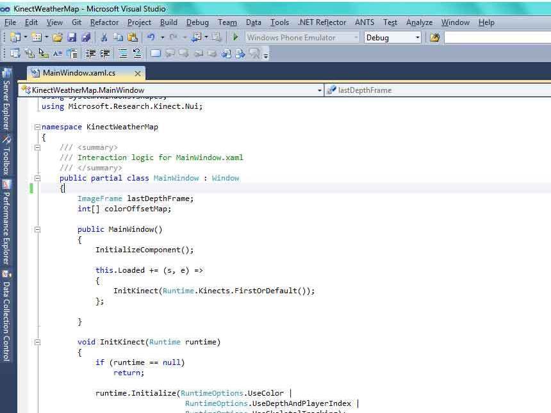
Task: Click the 'int[] colorOffsetMap;' line
Action: coord(124,209)
